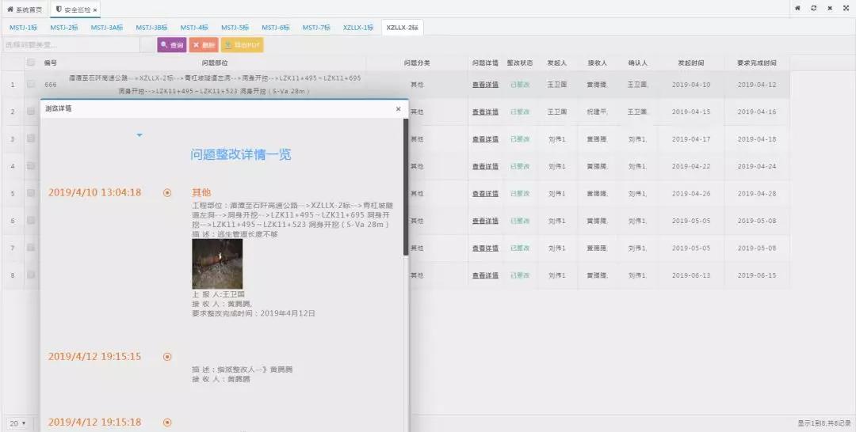Screen dimensions: 856x432
Task: Select the XZLLX-1标 tab
Action: click(359, 27)
